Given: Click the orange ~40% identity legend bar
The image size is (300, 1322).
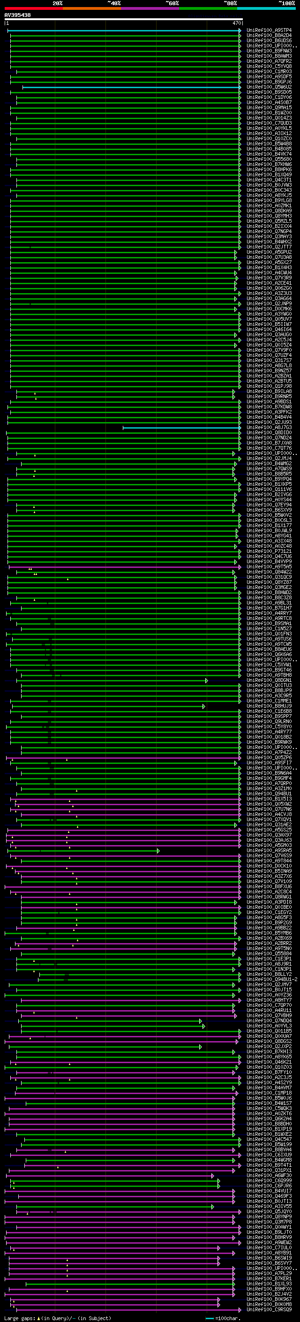Looking at the screenshot, I should (x=92, y=8).
